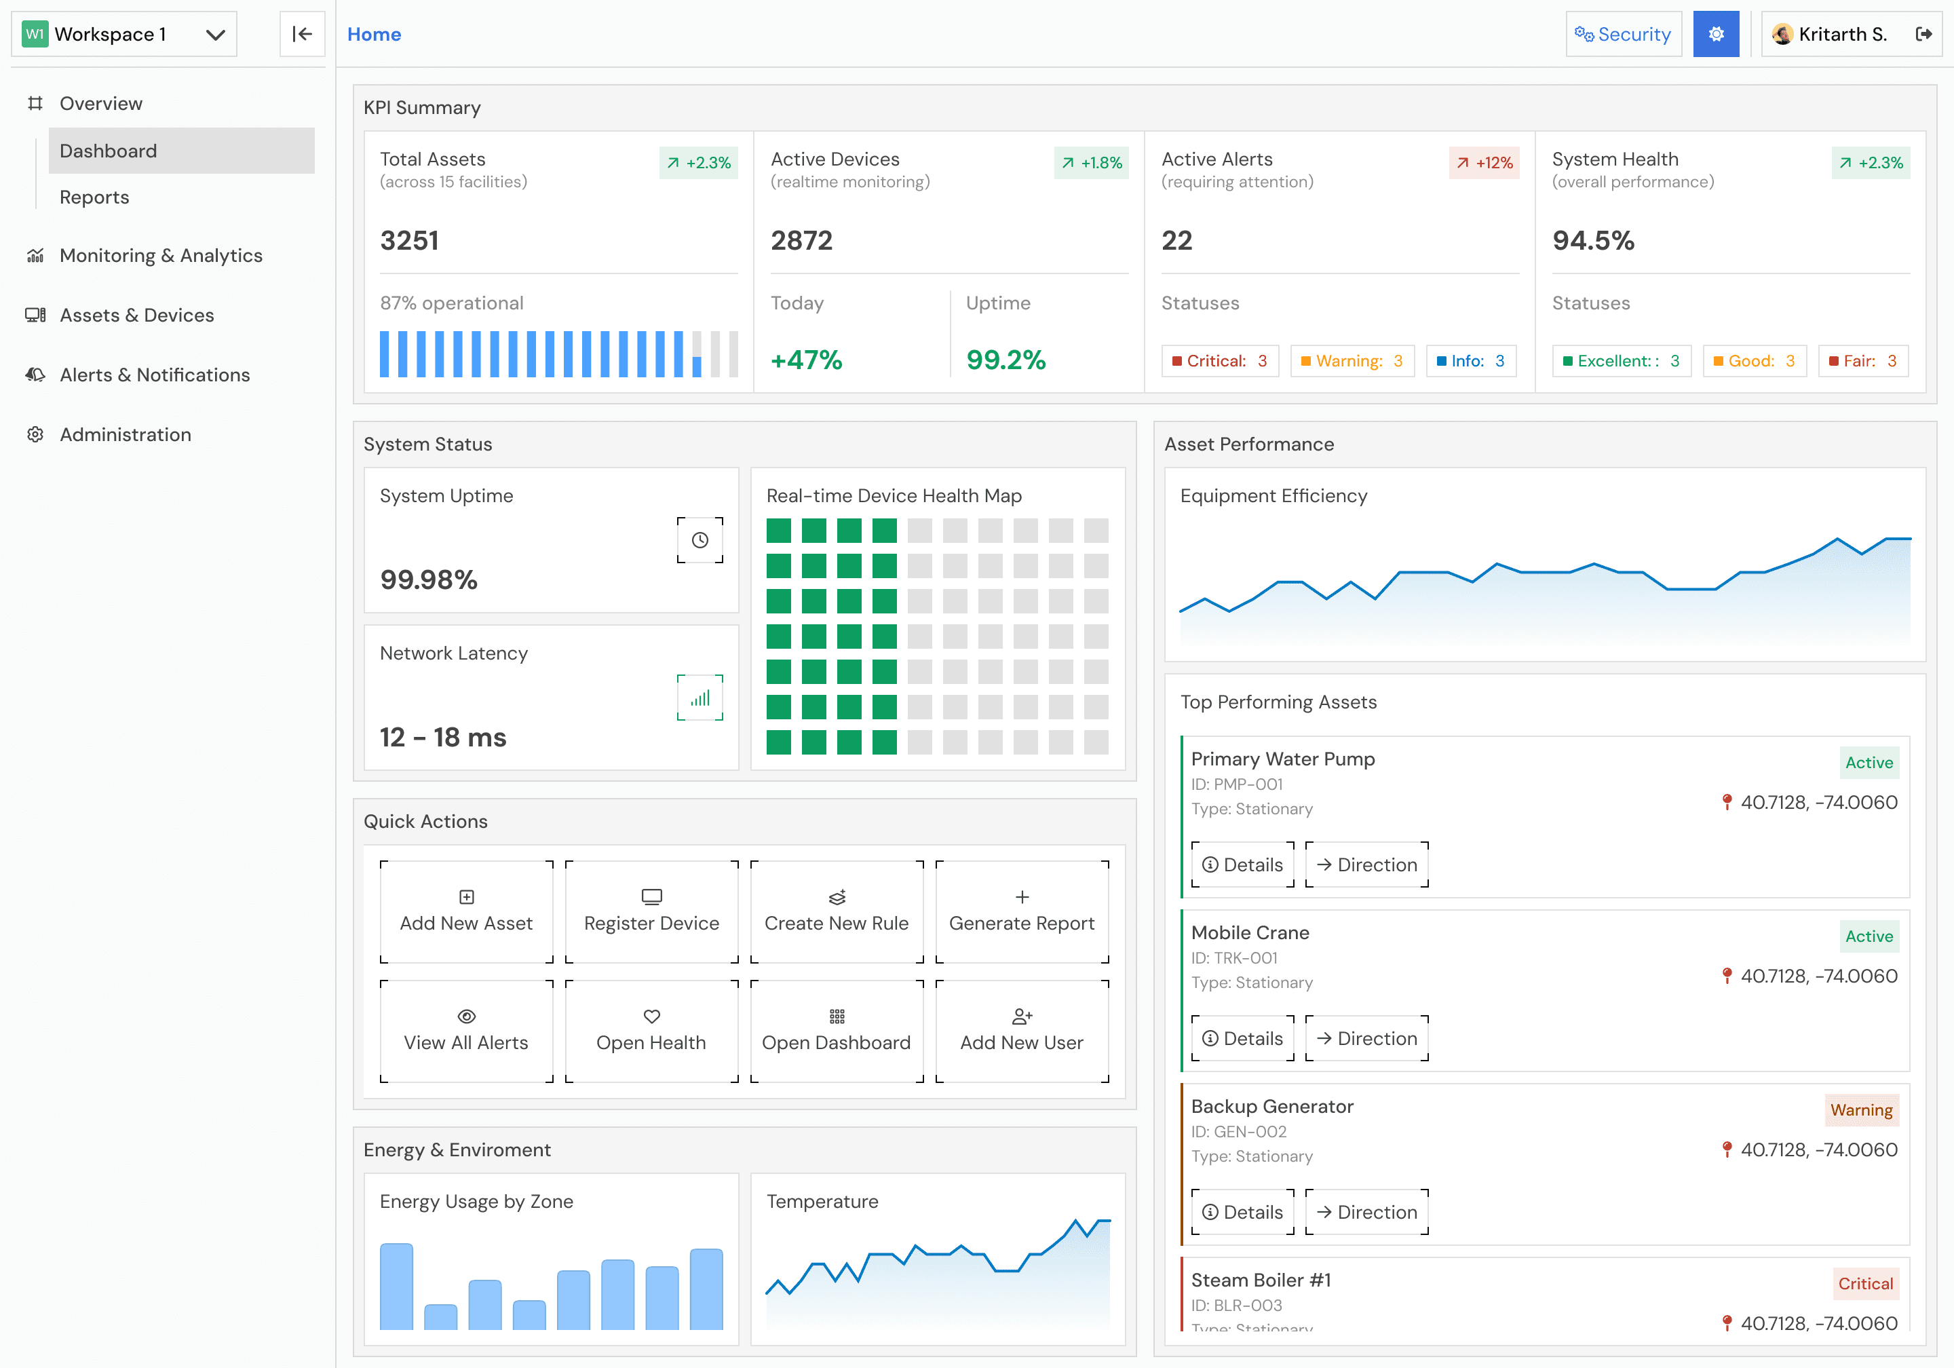This screenshot has height=1368, width=1954.
Task: Click Details for Primary Water Pump
Action: pos(1242,865)
